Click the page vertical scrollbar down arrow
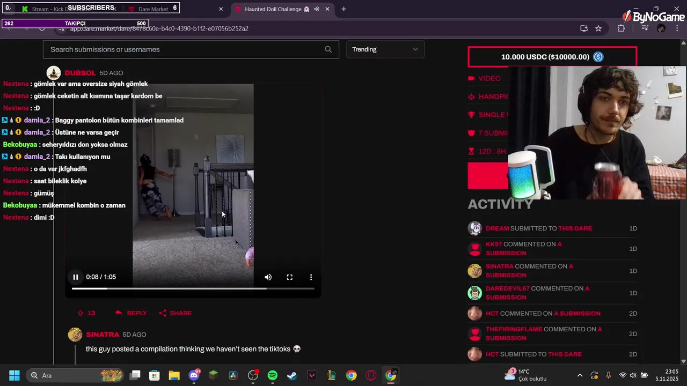This screenshot has height=386, width=687. (683, 361)
